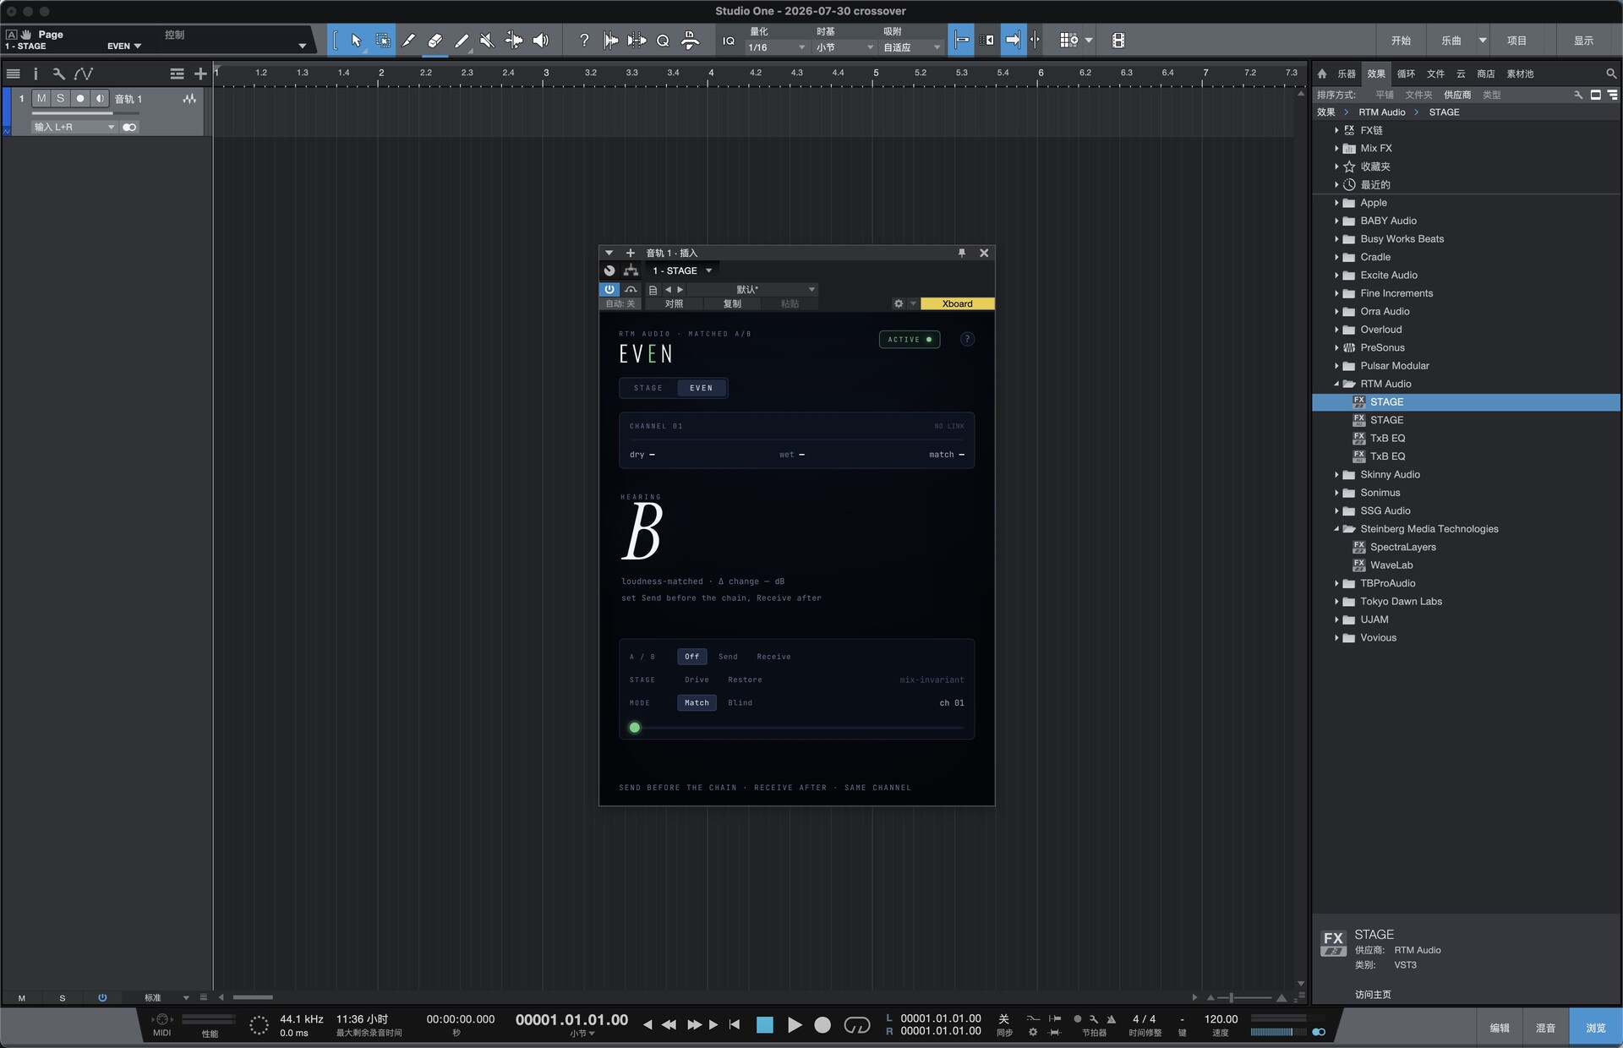The image size is (1623, 1048).
Task: Select the Eraser tool
Action: pyautogui.click(x=435, y=41)
